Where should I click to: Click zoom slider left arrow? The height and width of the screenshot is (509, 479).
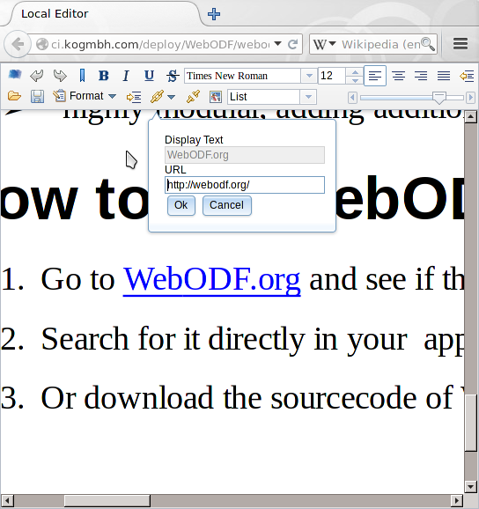(x=352, y=98)
